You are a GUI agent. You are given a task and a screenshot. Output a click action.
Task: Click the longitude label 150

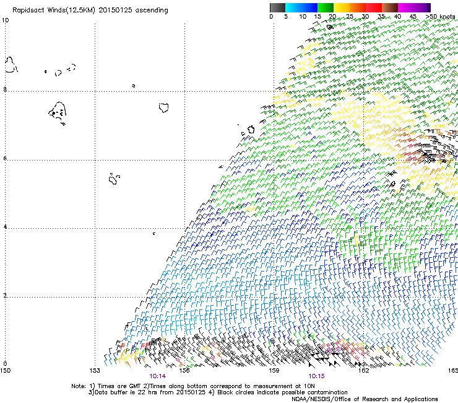click(5, 371)
